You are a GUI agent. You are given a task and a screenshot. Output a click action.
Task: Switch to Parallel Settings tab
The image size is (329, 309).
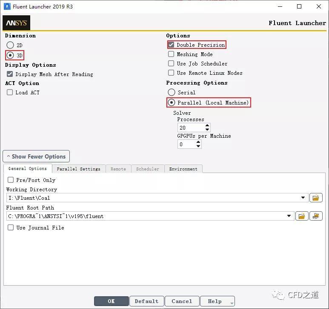tap(79, 169)
